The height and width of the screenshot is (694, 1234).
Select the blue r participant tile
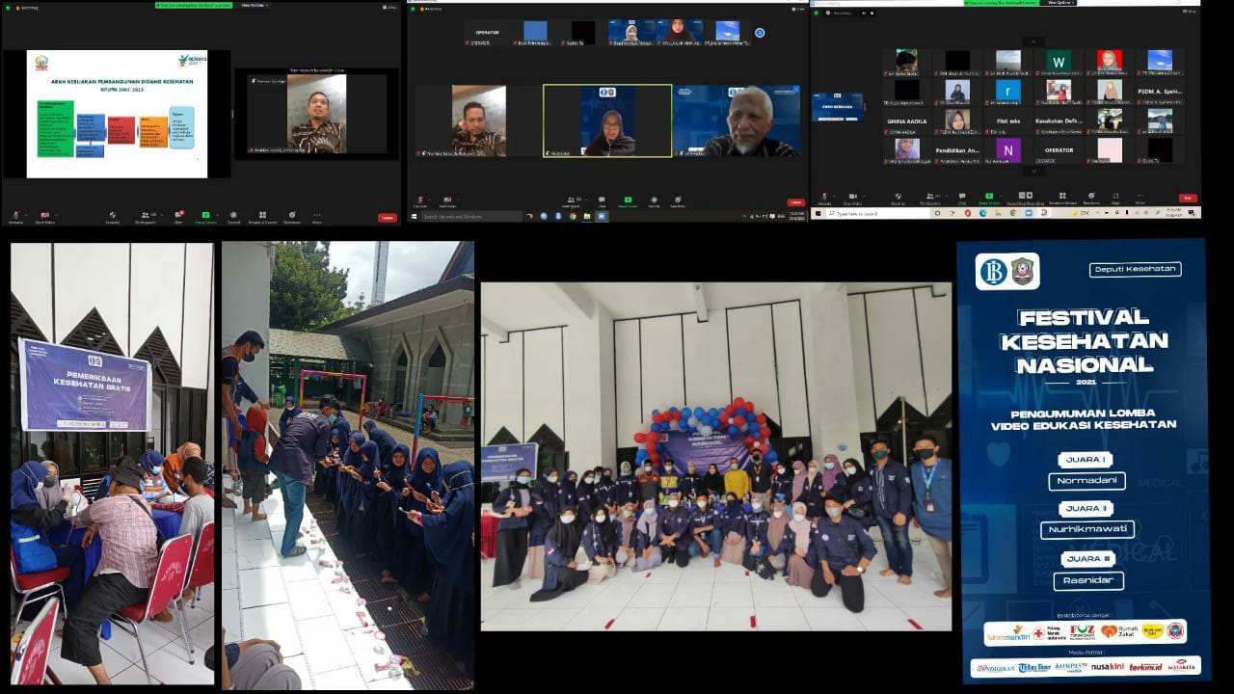(x=1007, y=91)
